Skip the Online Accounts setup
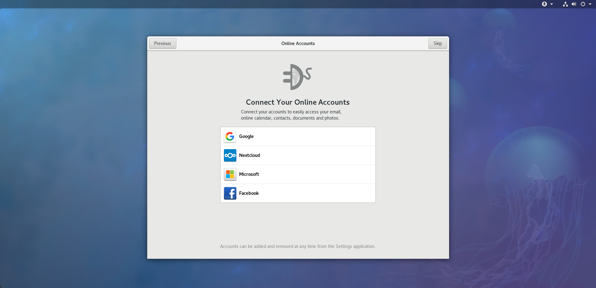Screen dimensions: 596x288 coord(438,43)
